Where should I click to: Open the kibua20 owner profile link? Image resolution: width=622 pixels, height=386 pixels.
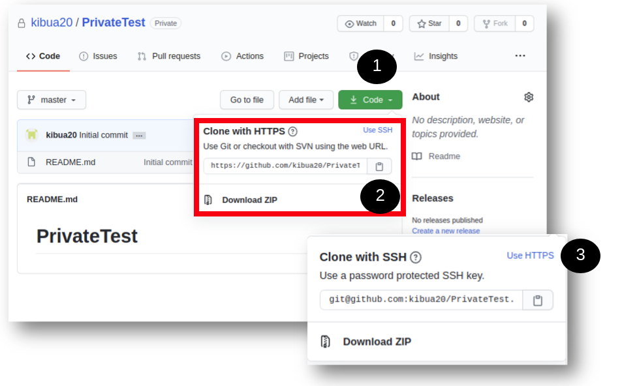(x=52, y=23)
